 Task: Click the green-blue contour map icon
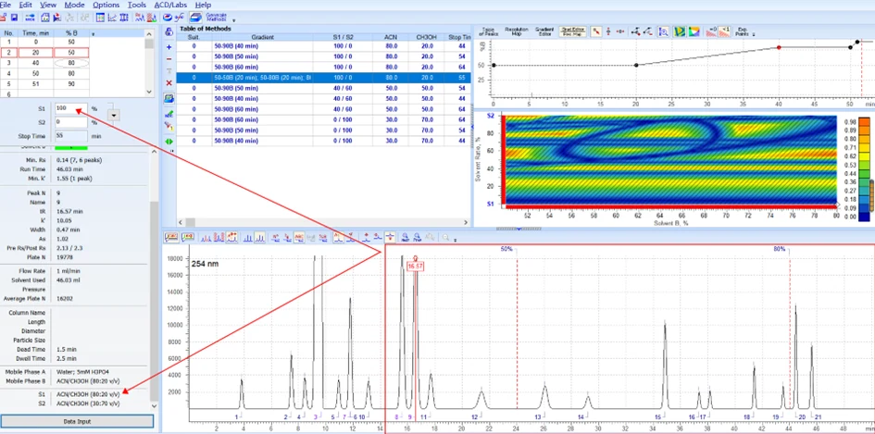[679, 31]
